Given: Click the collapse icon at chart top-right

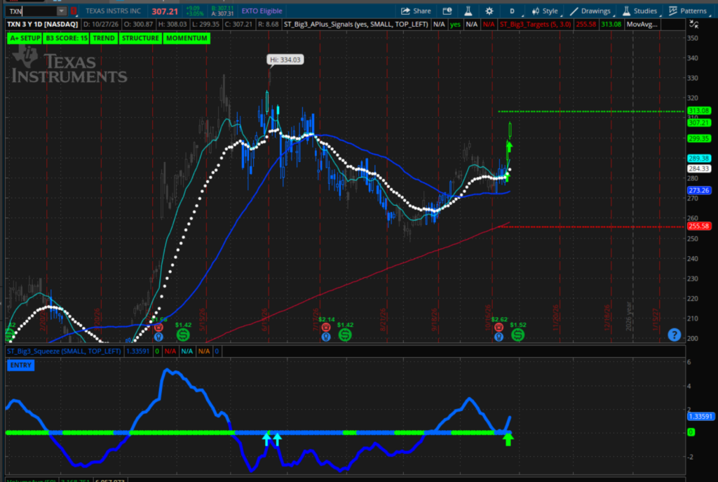Looking at the screenshot, I should [693, 24].
